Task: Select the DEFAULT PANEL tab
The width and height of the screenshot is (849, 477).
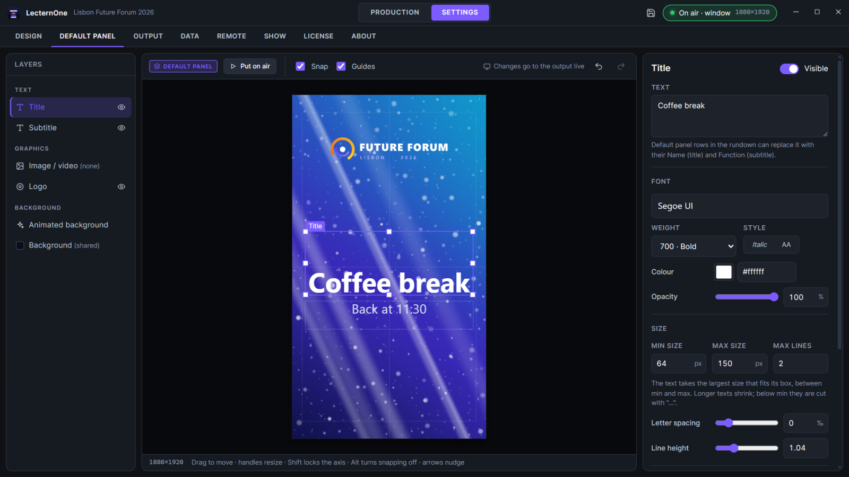Action: point(88,36)
